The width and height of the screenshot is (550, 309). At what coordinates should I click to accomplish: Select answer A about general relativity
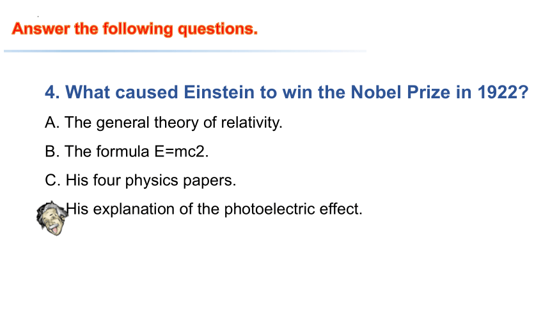164,123
